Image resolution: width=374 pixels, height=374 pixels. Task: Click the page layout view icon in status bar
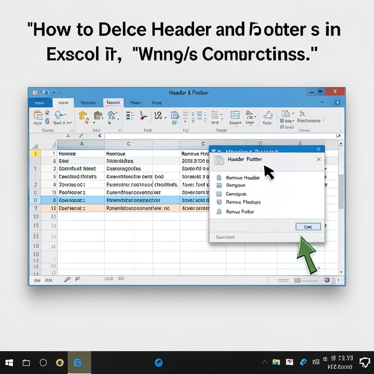pyautogui.click(x=297, y=280)
